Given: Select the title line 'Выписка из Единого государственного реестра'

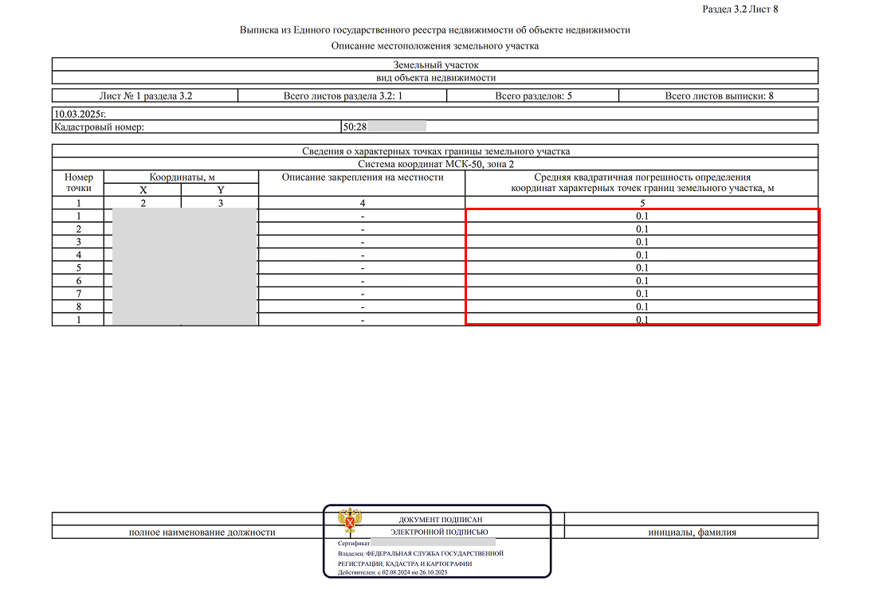Looking at the screenshot, I should point(435,30).
